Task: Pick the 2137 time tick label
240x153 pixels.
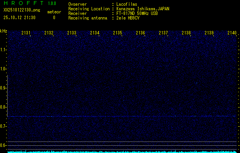Action: [x=163, y=33]
